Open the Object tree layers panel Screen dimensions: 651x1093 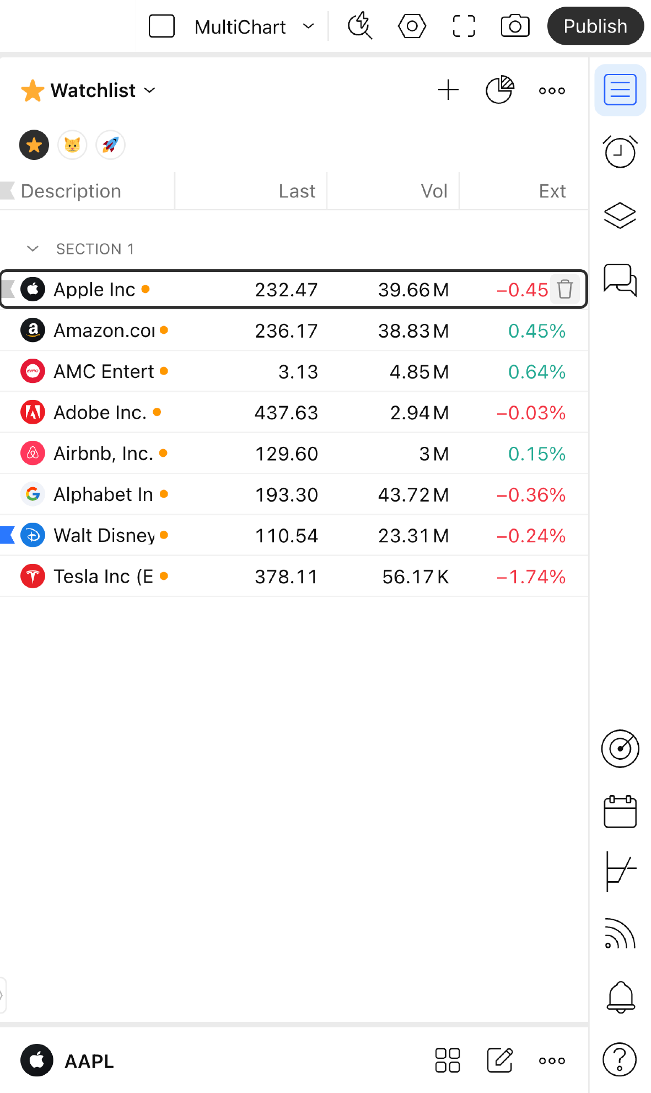click(x=620, y=215)
